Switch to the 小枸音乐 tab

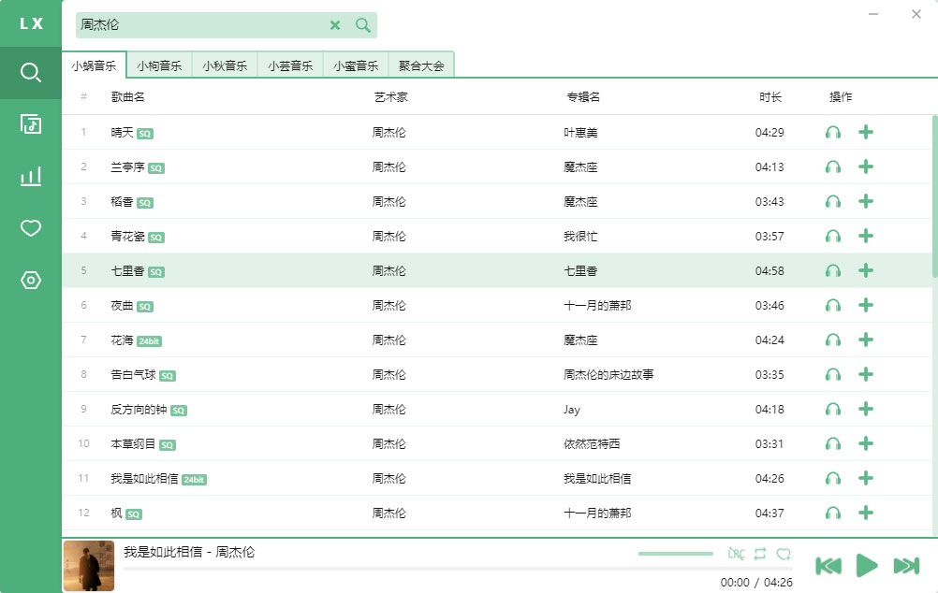point(159,65)
